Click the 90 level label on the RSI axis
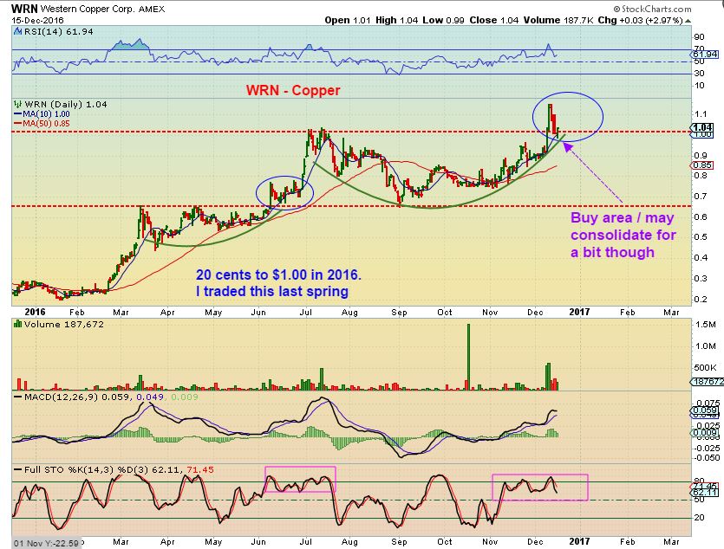Screen dimensions: 724x549 tap(699, 37)
